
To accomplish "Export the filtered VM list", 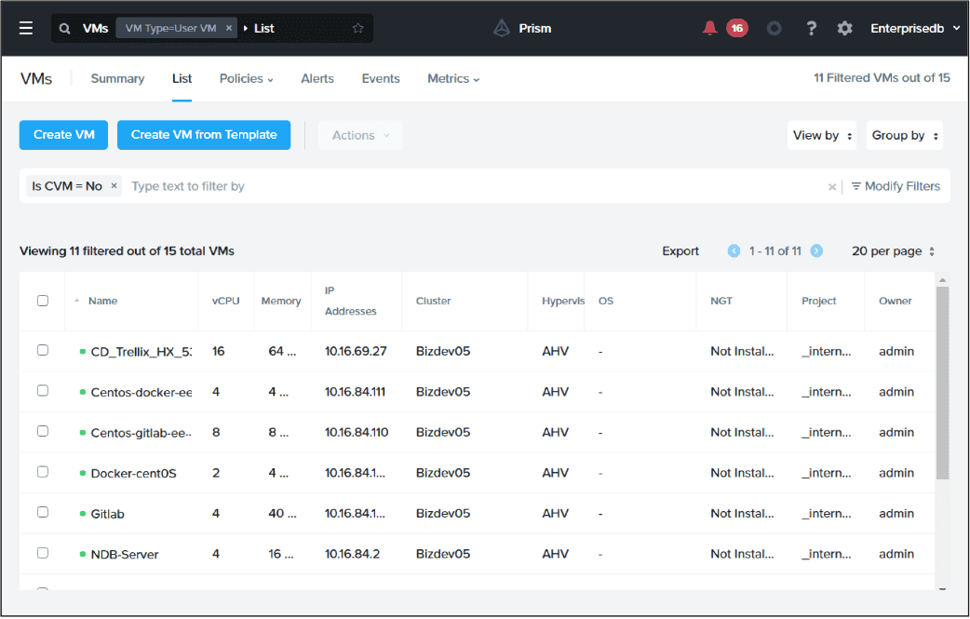I will (x=680, y=250).
